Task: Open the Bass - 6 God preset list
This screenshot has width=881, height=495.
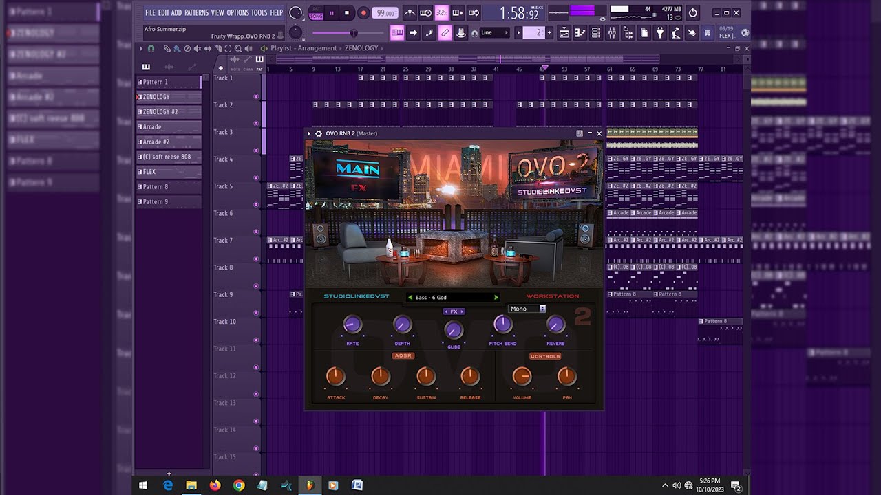Action: pyautogui.click(x=453, y=298)
